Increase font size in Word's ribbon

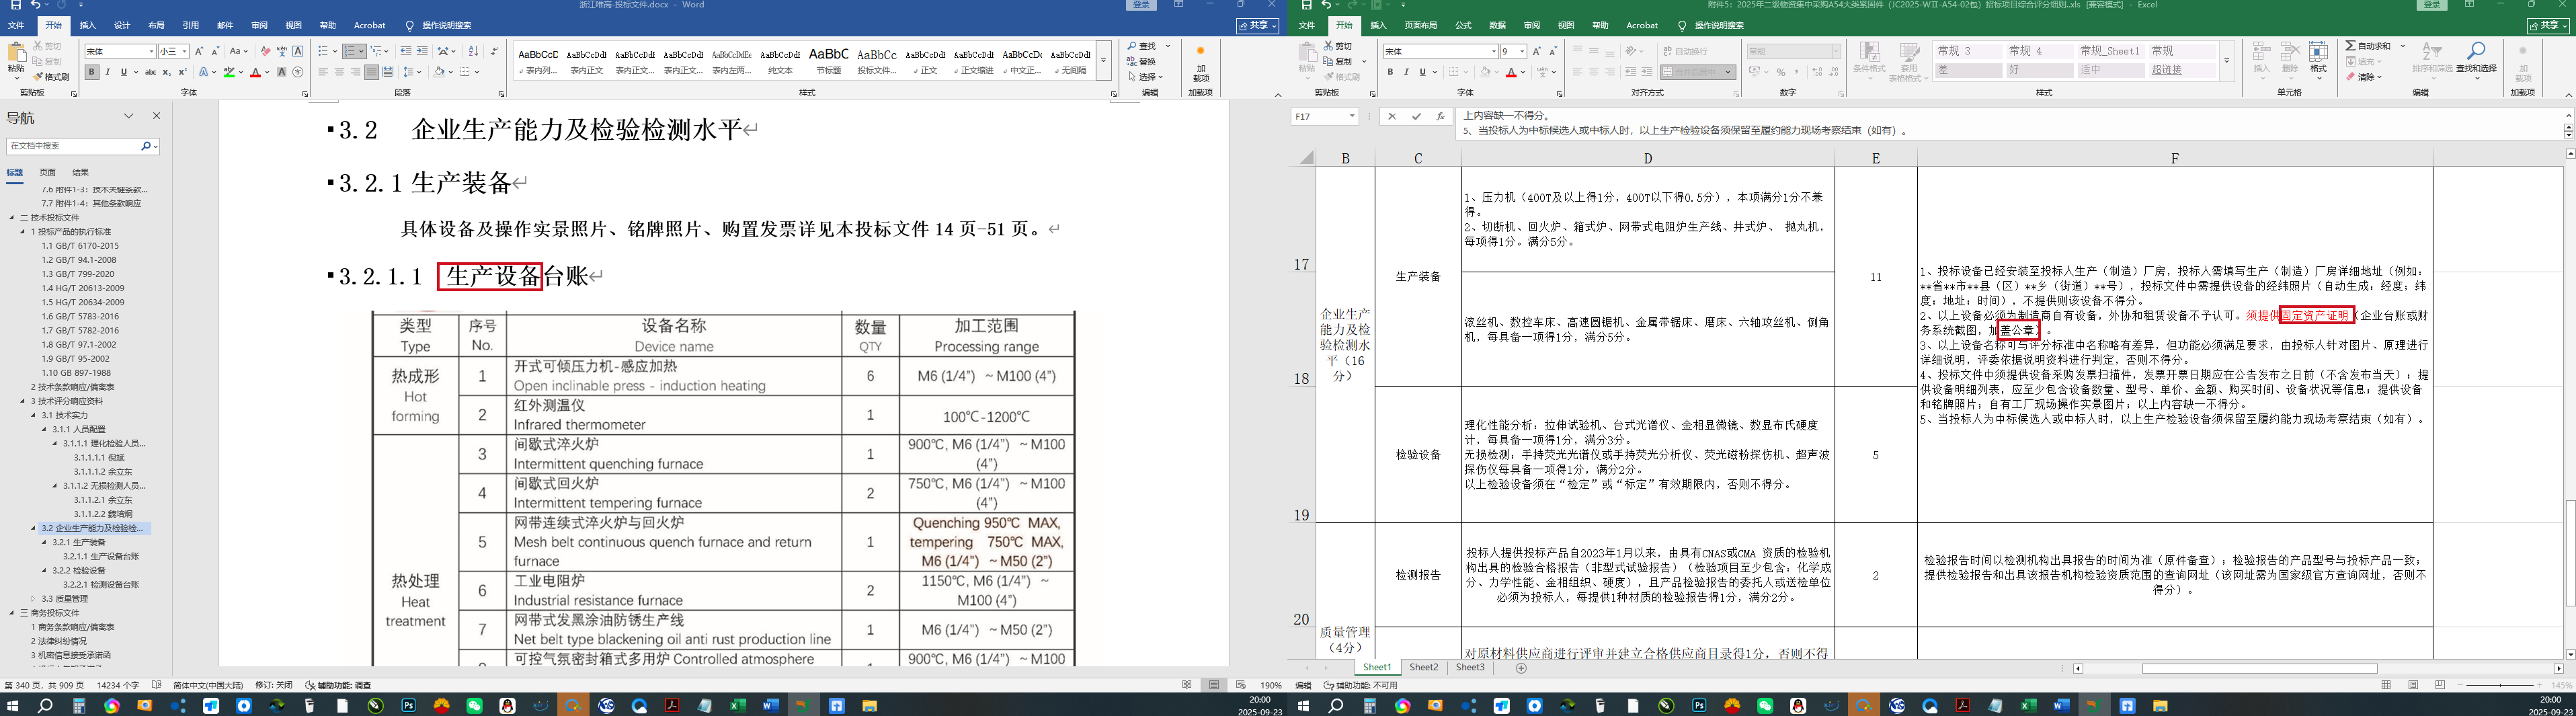point(199,51)
